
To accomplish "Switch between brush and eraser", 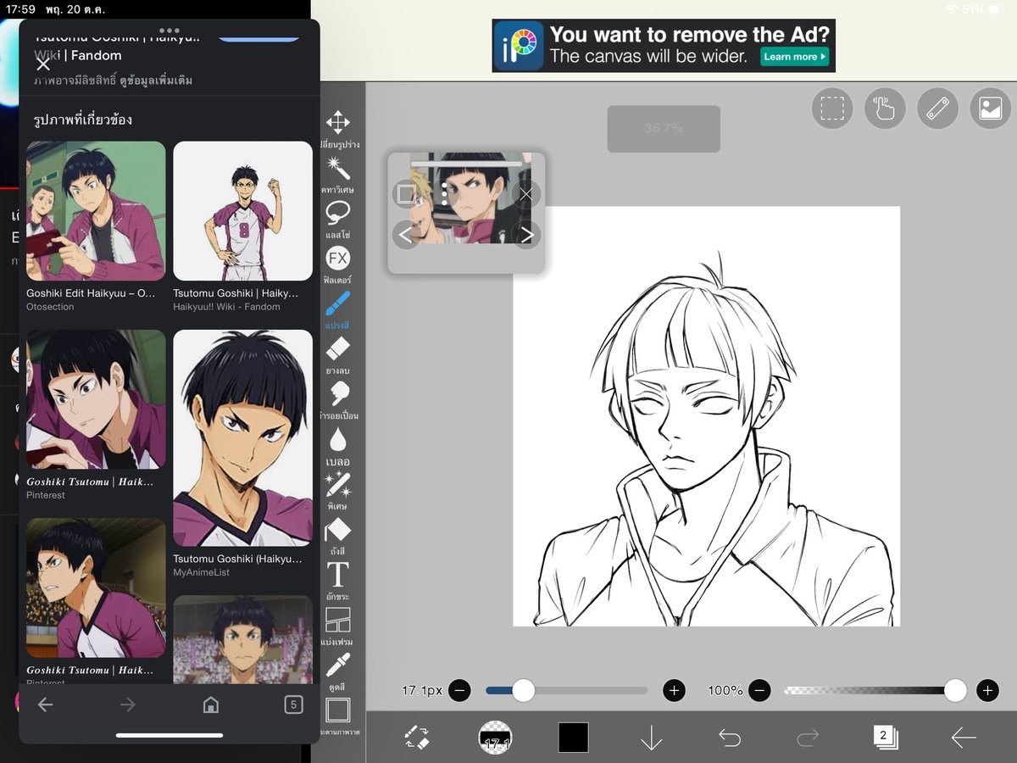I will 417,738.
